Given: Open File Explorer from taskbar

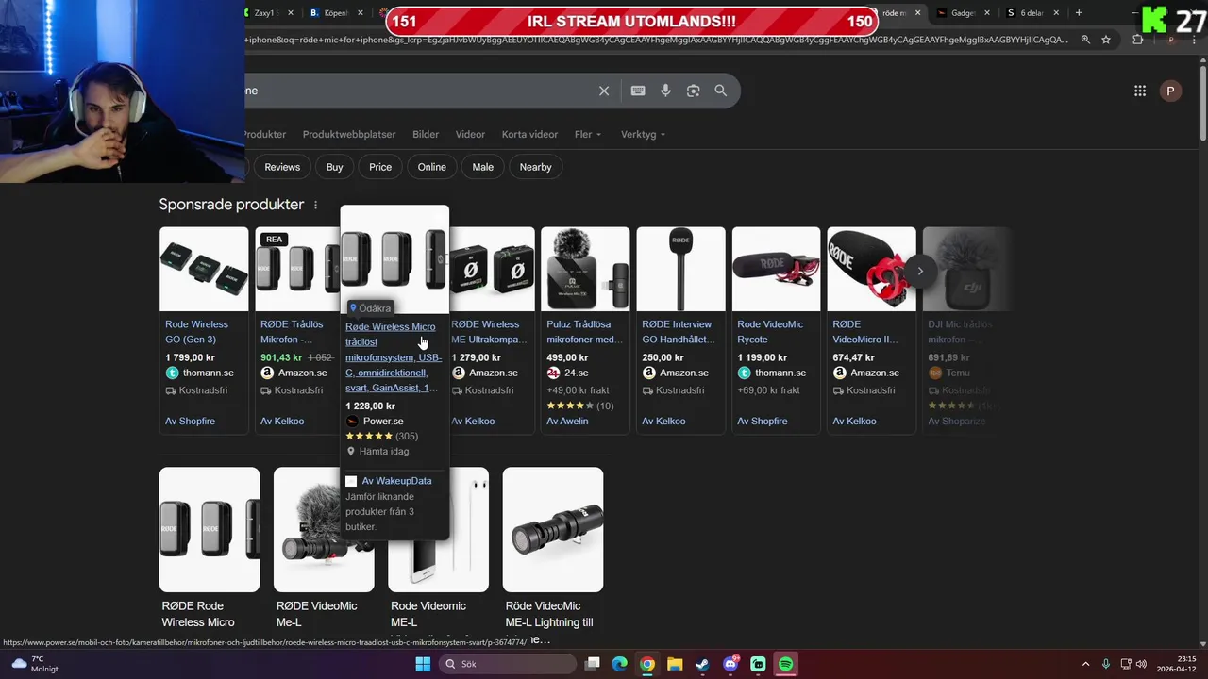Looking at the screenshot, I should click(675, 664).
